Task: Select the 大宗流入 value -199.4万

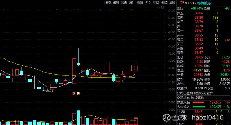Action: (x=215, y=107)
